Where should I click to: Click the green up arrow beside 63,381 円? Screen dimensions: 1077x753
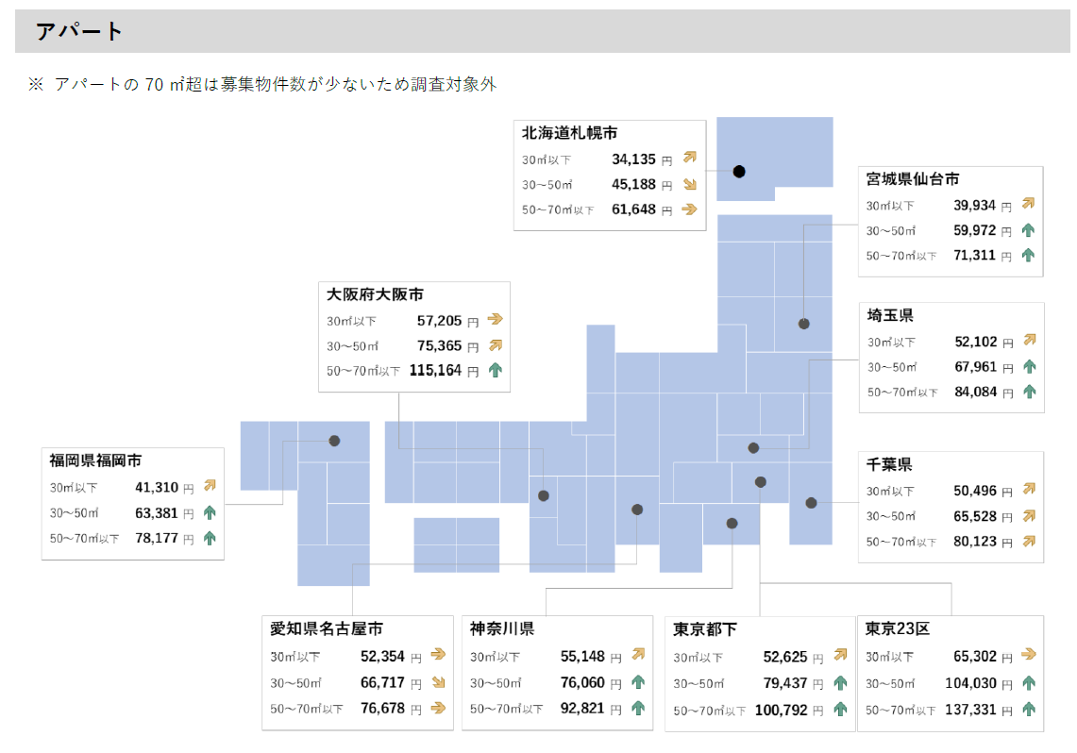pos(210,512)
